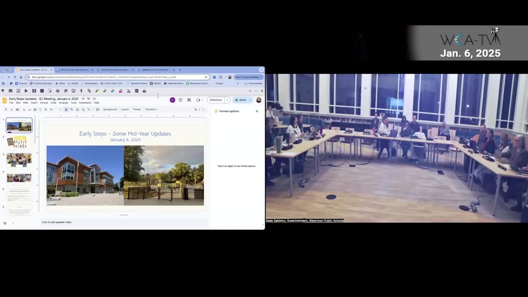
Task: Open the File menu
Action: tap(11, 103)
